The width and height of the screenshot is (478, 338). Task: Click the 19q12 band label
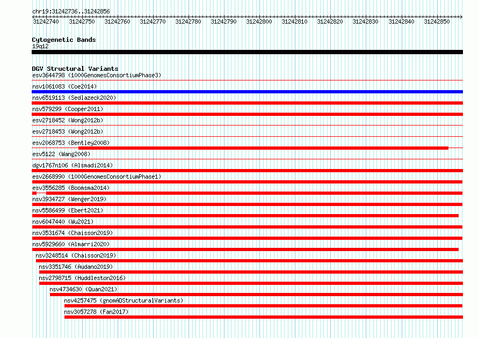[x=40, y=46]
